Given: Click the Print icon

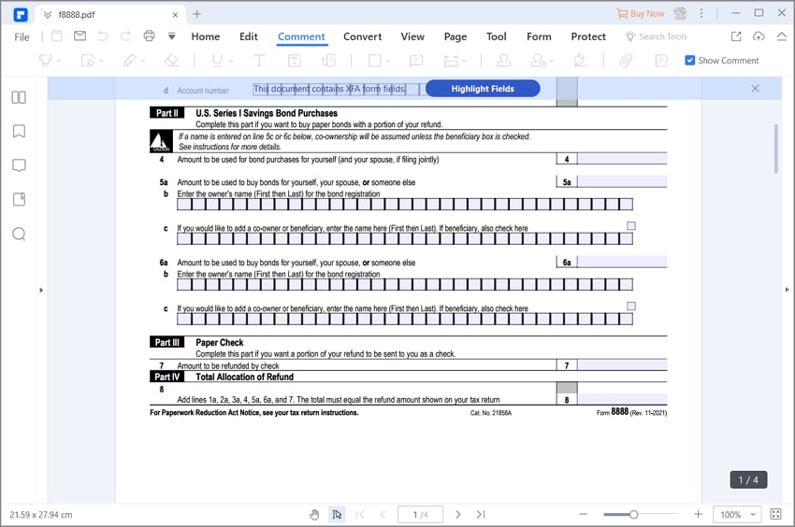Looking at the screenshot, I should coord(149,36).
